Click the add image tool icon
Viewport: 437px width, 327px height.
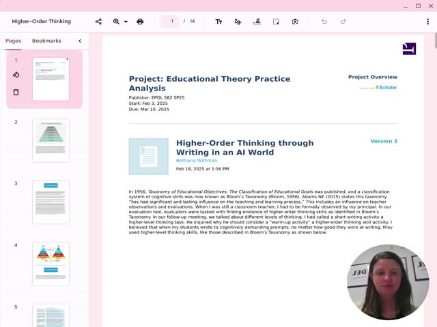pyautogui.click(x=295, y=22)
